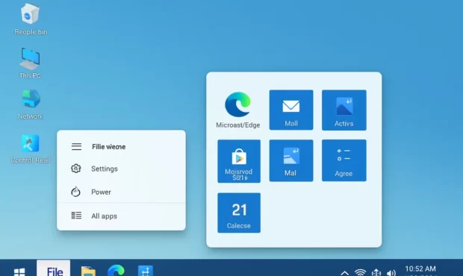Open the Mal photo tile

(291, 160)
